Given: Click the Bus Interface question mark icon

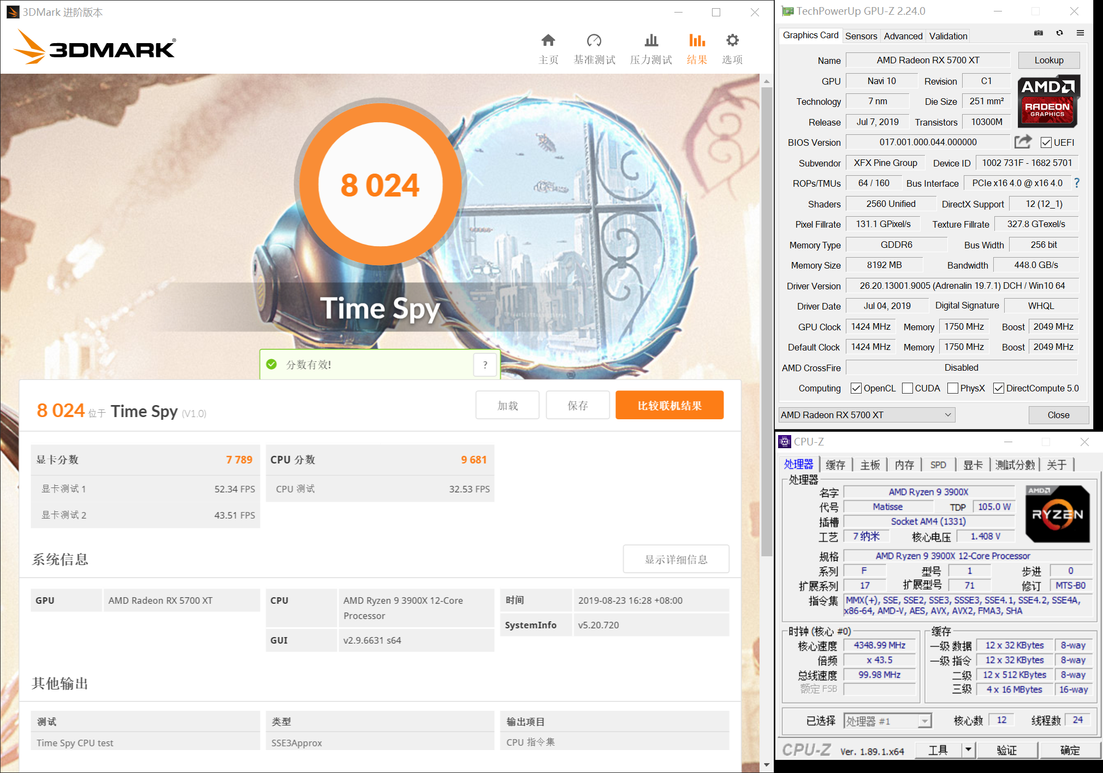Looking at the screenshot, I should [1077, 183].
